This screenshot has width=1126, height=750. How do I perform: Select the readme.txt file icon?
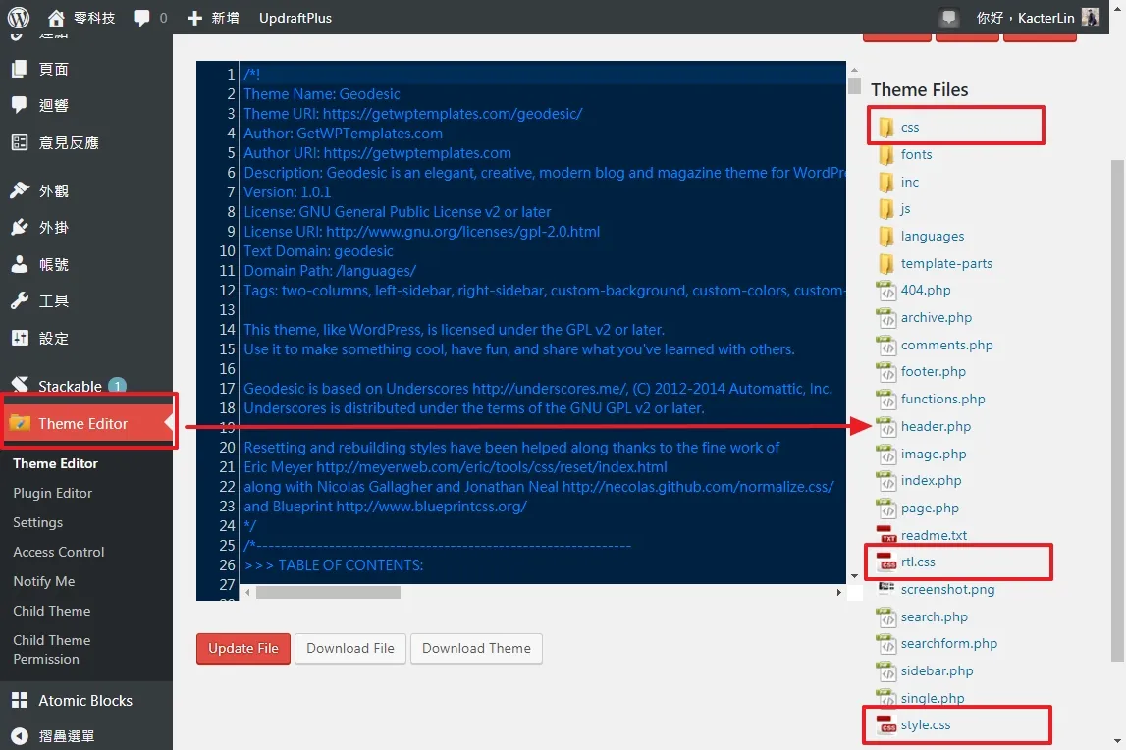pyautogui.click(x=886, y=535)
